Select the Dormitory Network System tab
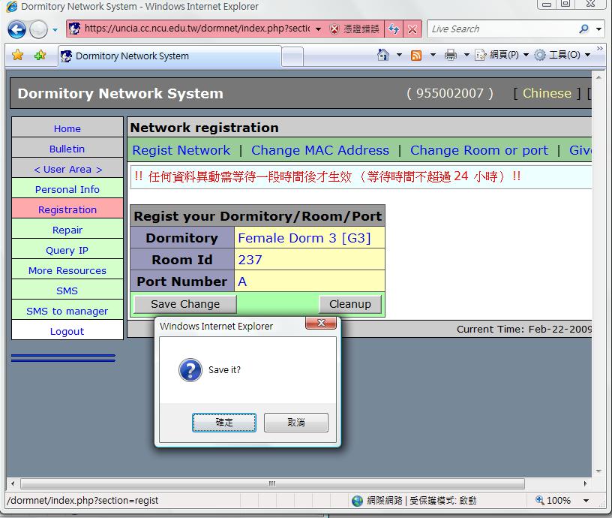The height and width of the screenshot is (518, 612). 132,56
